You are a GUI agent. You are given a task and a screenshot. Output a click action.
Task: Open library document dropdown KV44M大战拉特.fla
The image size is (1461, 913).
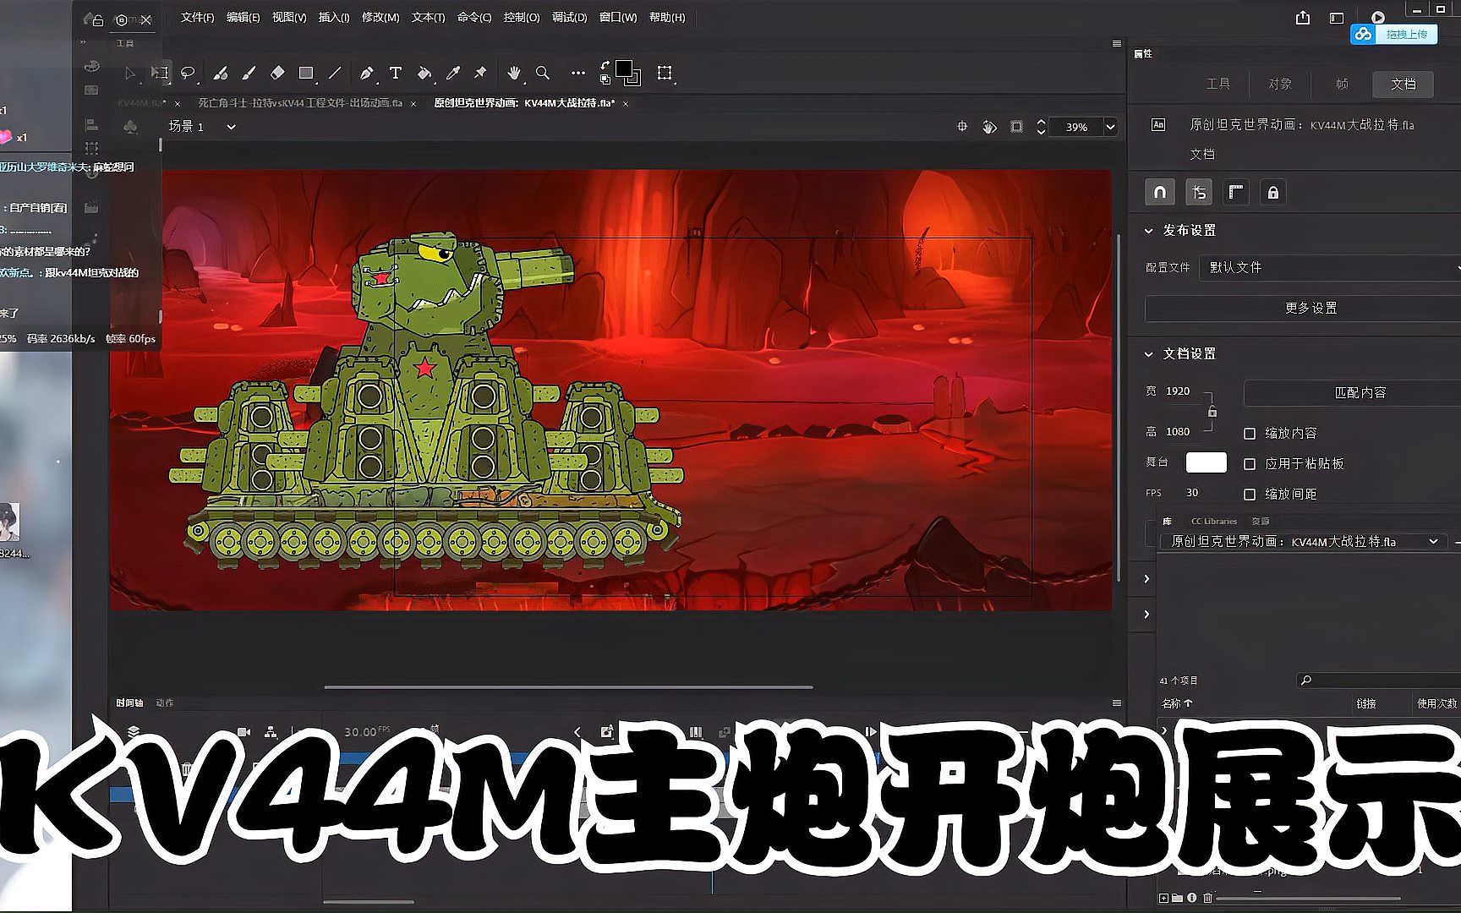(x=1303, y=541)
